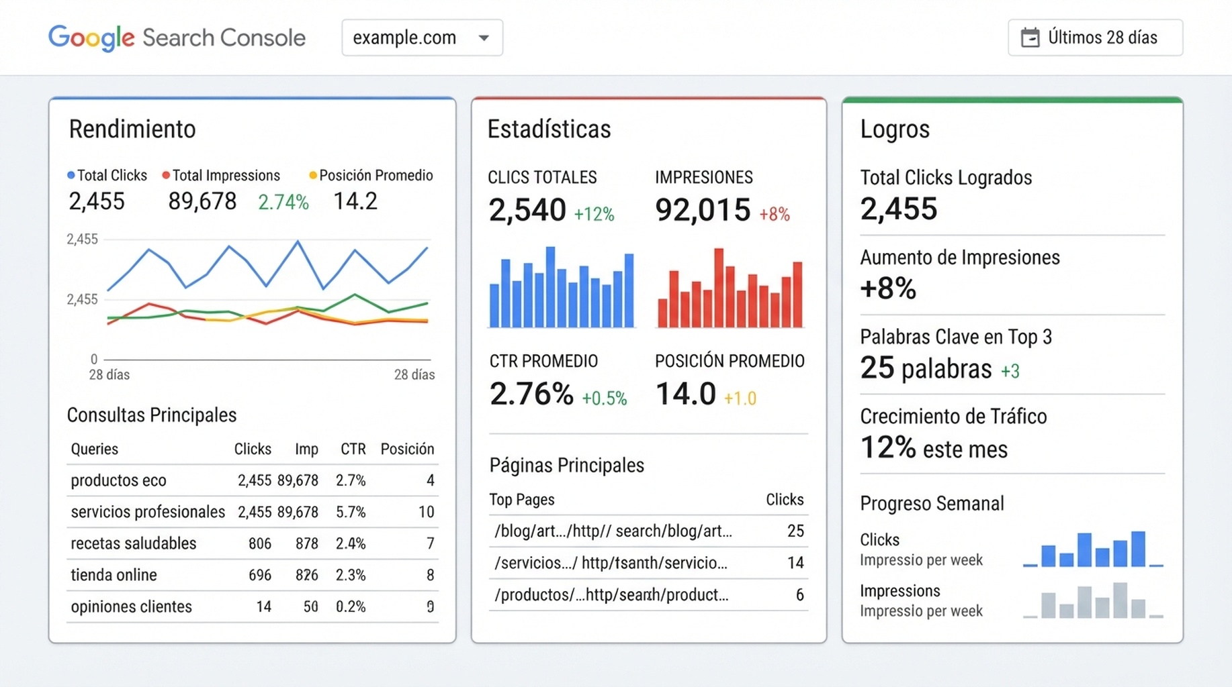Click the 89,678 total impressions figure
The image size is (1232, 687).
(x=202, y=201)
